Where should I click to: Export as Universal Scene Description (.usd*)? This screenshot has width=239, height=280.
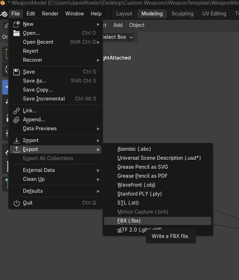[158, 158]
